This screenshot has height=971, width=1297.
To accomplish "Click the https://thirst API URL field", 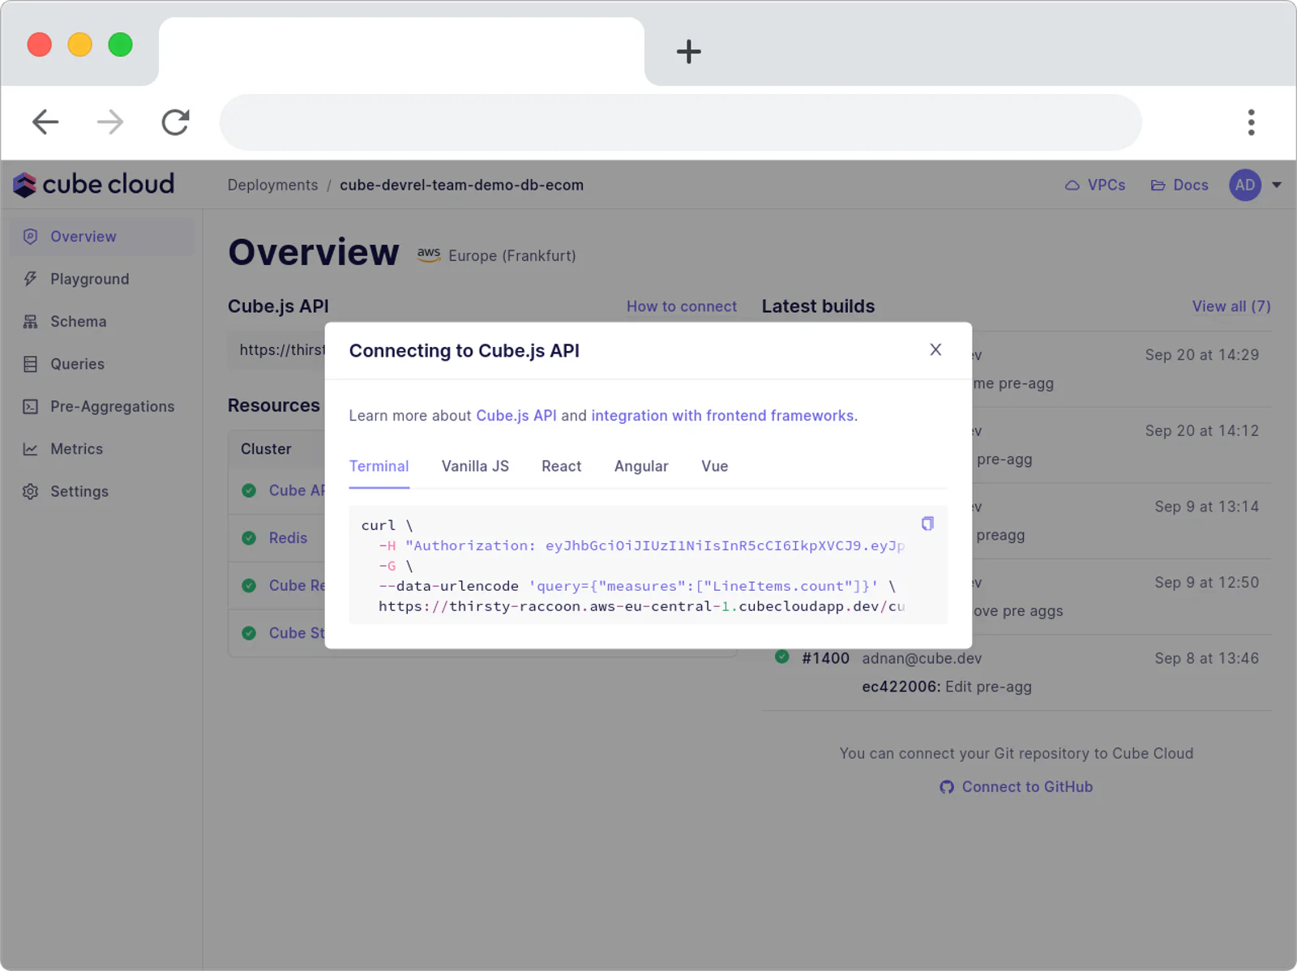I will coord(276,350).
